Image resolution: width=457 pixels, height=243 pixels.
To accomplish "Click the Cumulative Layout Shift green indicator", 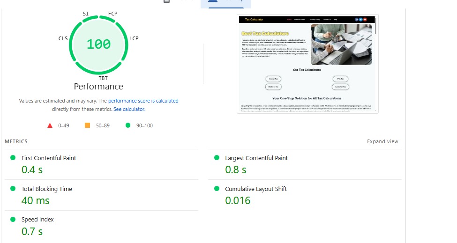I will (x=217, y=189).
